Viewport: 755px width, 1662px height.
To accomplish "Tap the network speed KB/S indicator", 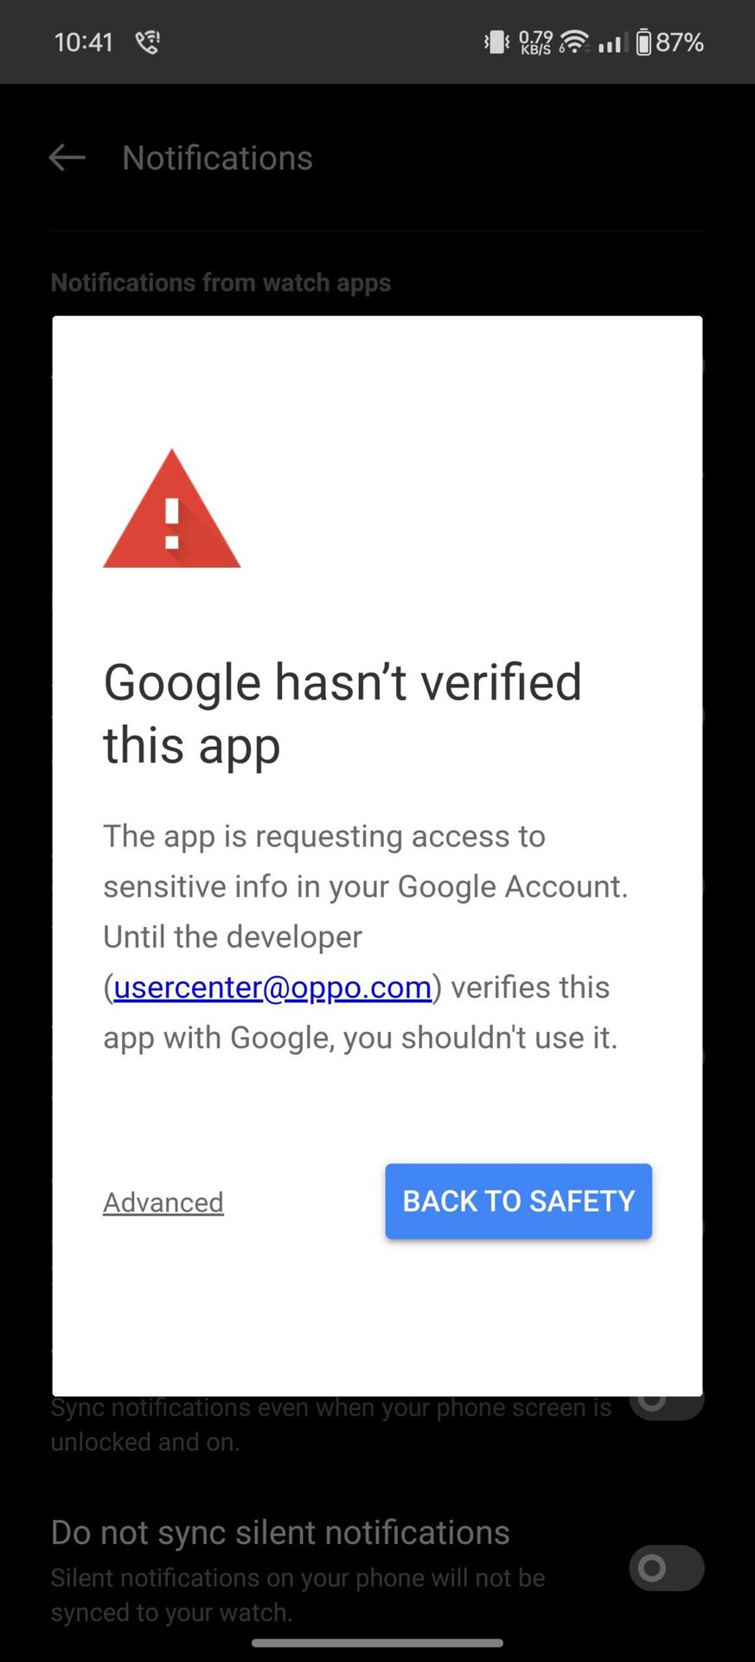I will [x=536, y=42].
